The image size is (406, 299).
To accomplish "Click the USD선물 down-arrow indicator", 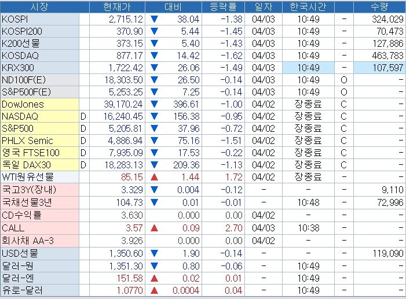I will 154,253.
